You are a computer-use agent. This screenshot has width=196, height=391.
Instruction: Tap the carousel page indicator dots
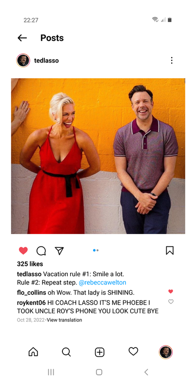coord(96,250)
